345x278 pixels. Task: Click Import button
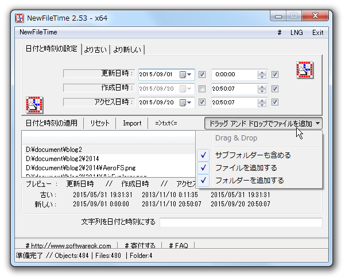[132, 123]
